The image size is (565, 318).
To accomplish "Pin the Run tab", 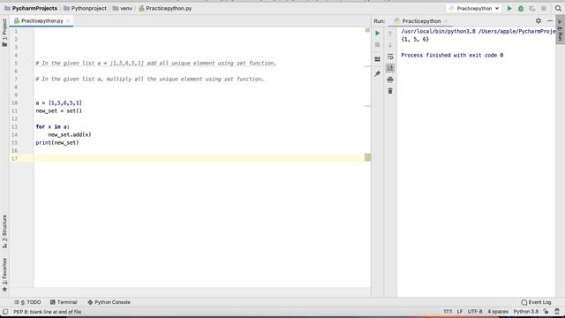I will click(377, 73).
